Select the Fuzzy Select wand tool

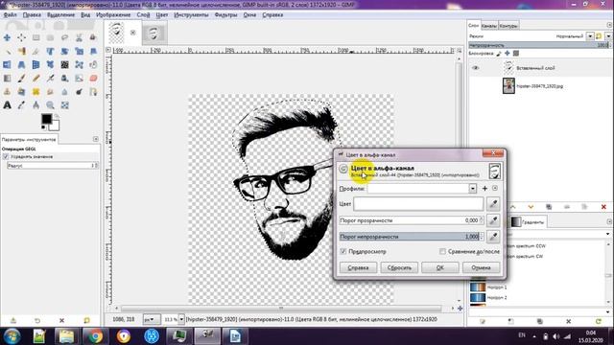pos(7,51)
